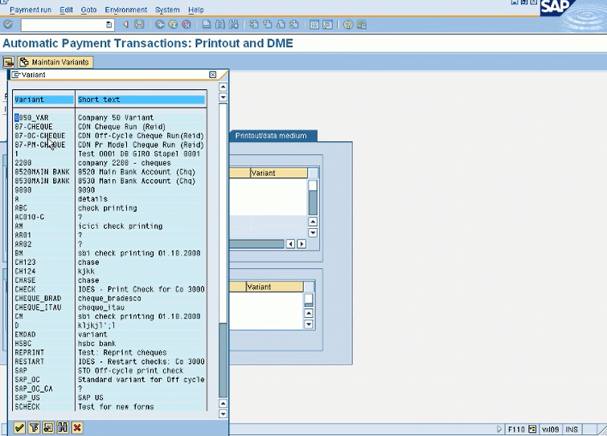Click the Maintain Variants button

tap(55, 62)
